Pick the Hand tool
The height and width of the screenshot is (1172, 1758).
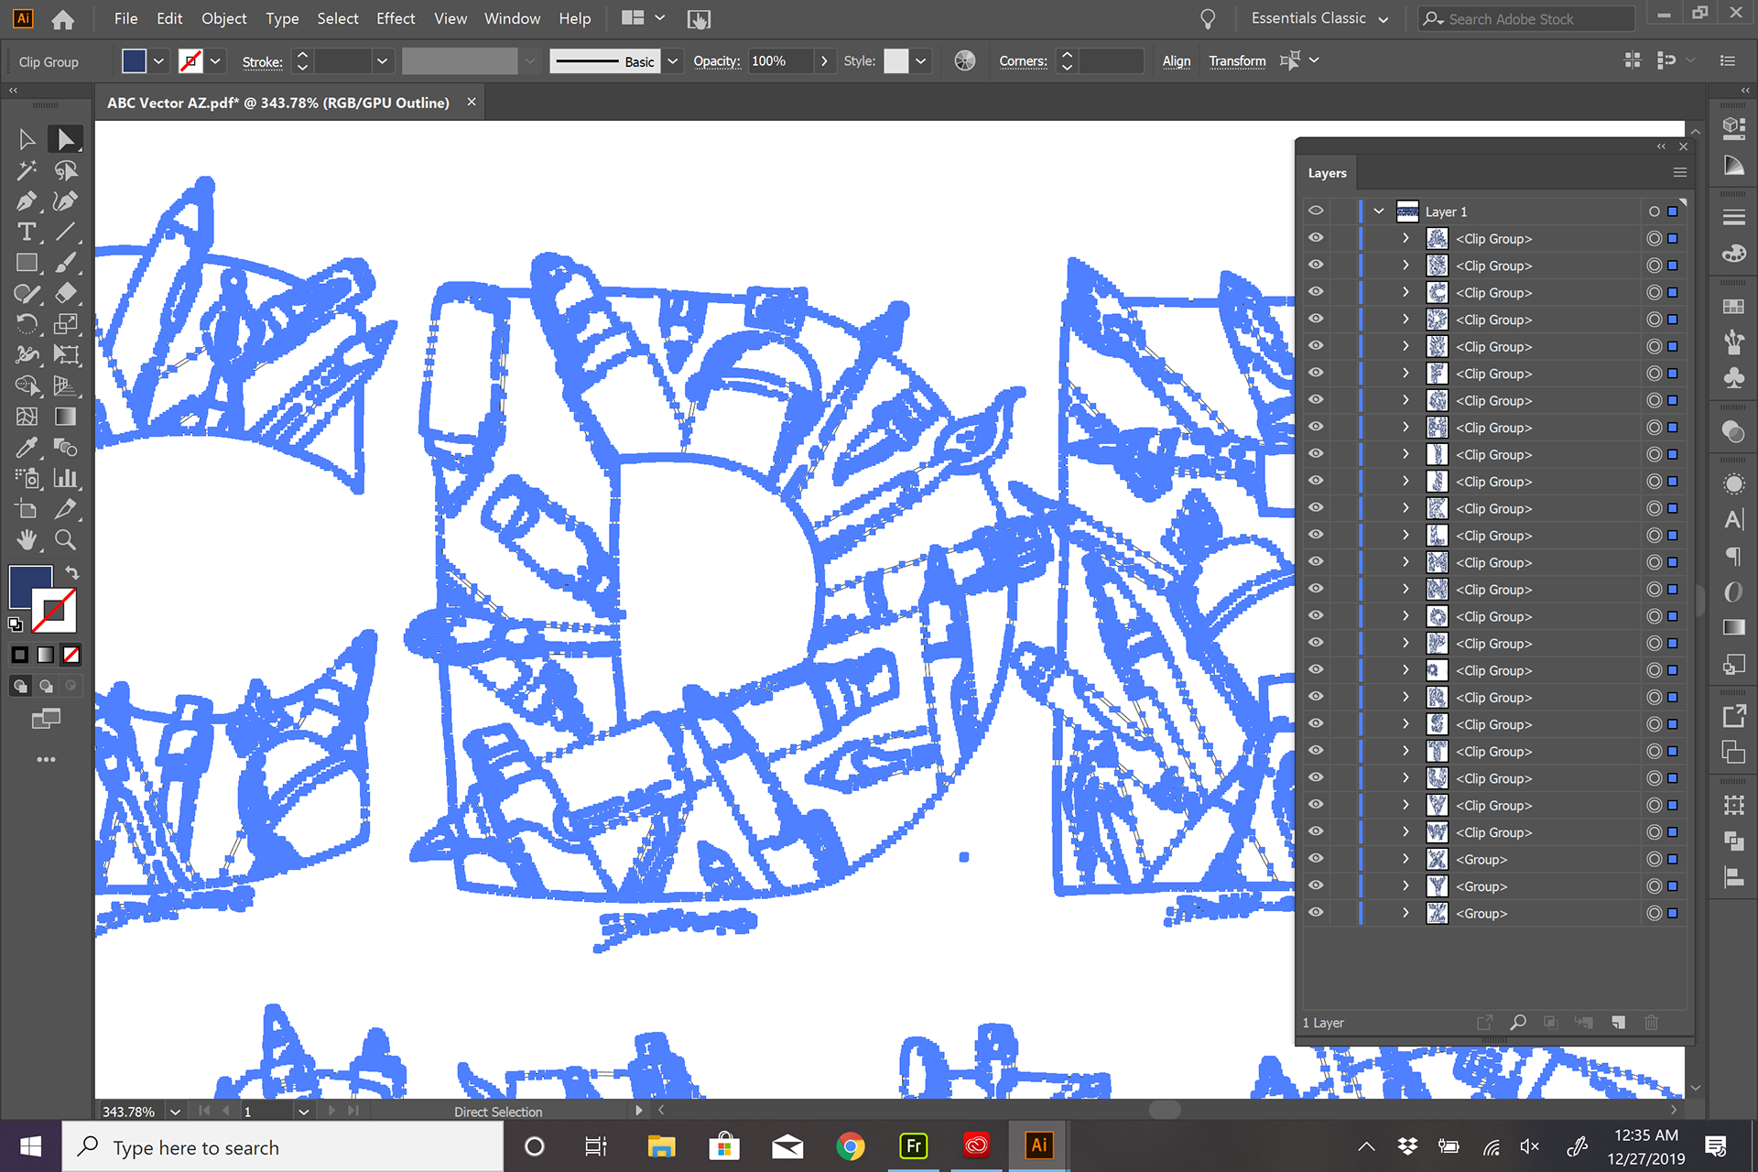pos(27,540)
